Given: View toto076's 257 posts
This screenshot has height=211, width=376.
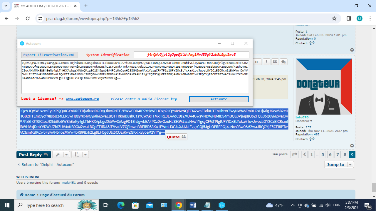Looking at the screenshot, I should (x=308, y=127).
